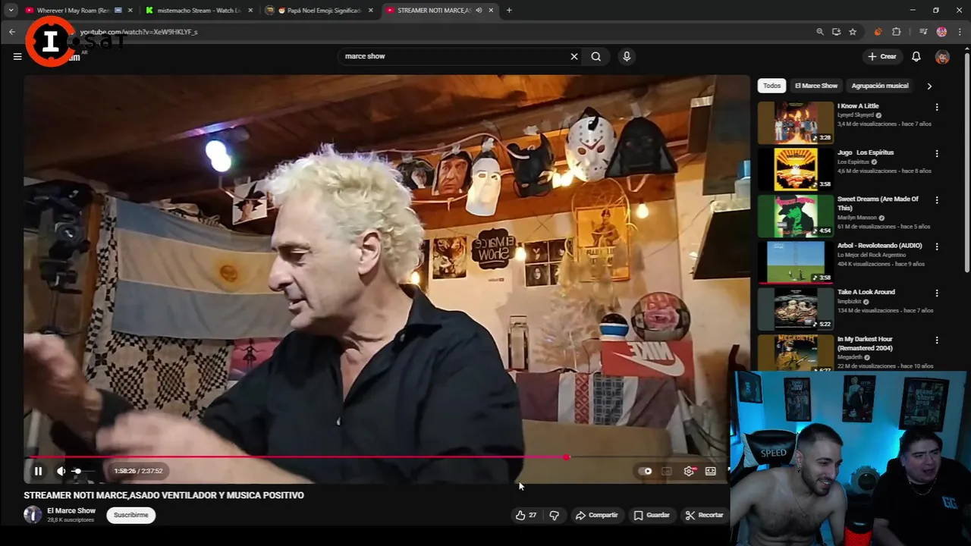The width and height of the screenshot is (971, 546).
Task: Toggle subtitles button in player
Action: click(667, 471)
